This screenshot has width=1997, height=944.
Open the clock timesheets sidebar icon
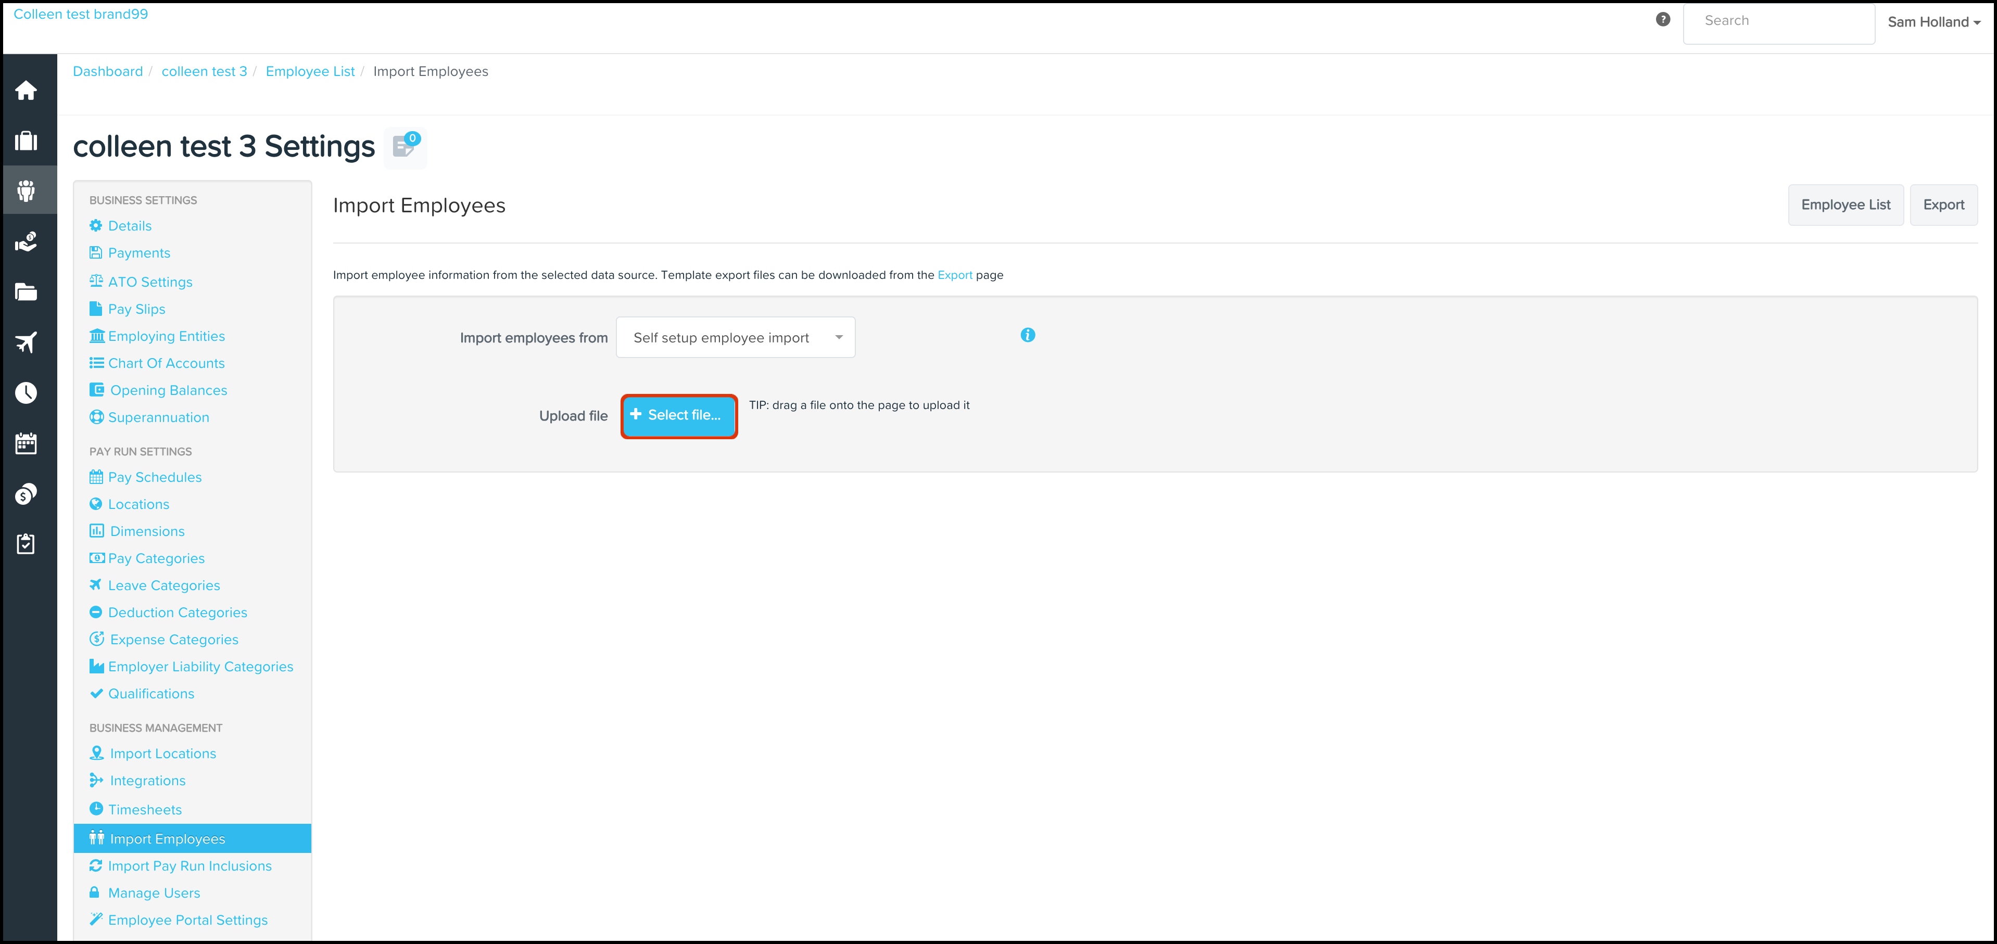tap(27, 393)
